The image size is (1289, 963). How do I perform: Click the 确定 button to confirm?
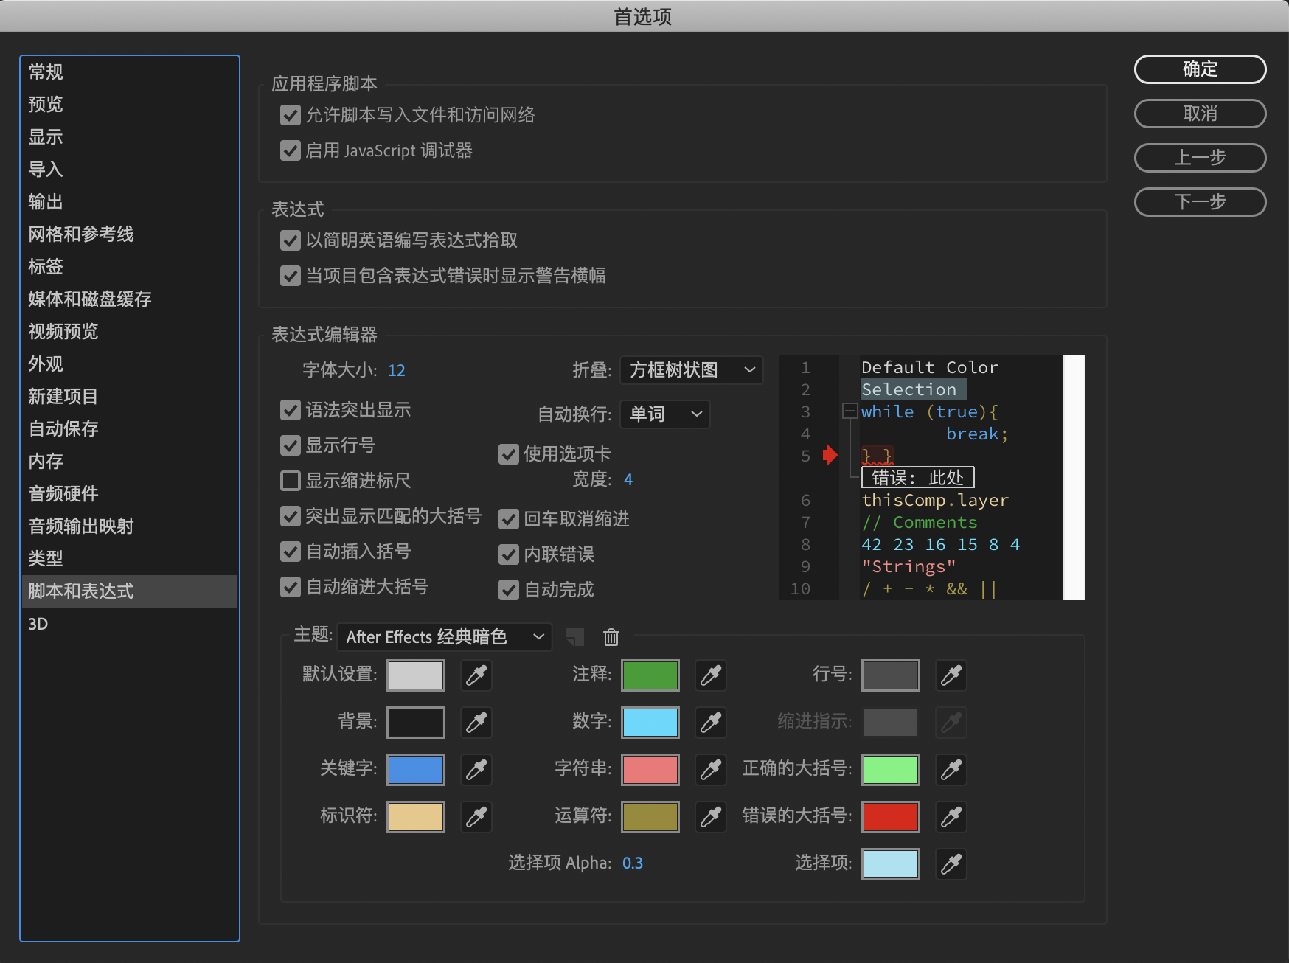pos(1200,69)
